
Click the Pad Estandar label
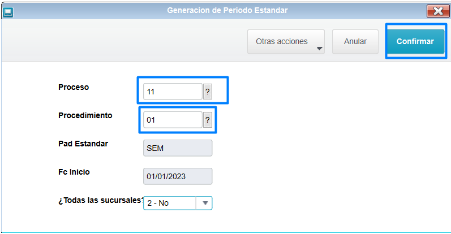point(83,144)
